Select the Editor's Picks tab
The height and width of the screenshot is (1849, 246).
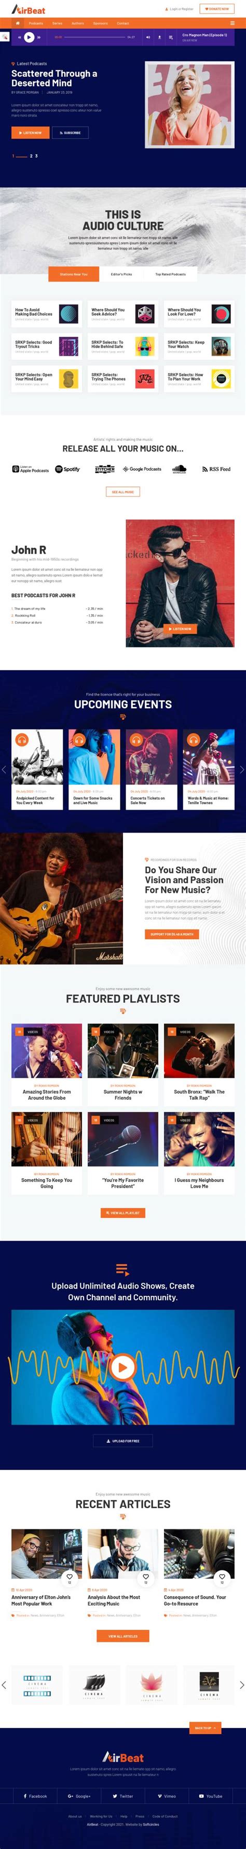point(121,274)
